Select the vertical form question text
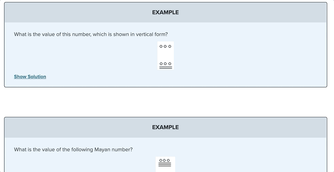 coord(91,34)
